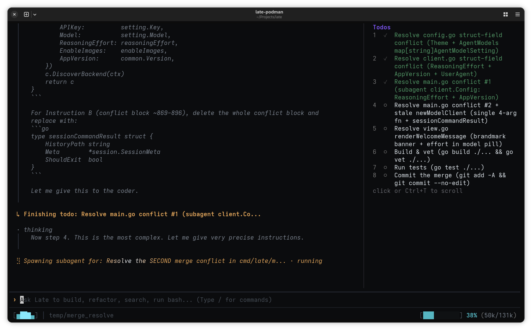Select todo text 'Resolve main.go conflict #2'
Viewport: 532px width, 330px height.
(443, 105)
